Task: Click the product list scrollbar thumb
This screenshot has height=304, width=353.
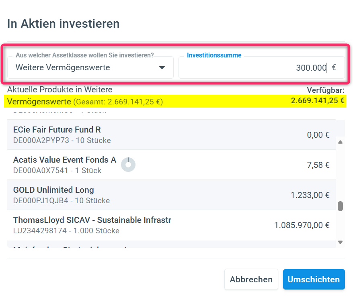Action: click(x=341, y=206)
